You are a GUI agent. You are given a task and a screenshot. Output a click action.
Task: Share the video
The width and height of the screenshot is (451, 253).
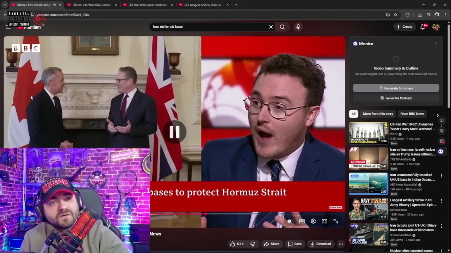click(x=272, y=244)
